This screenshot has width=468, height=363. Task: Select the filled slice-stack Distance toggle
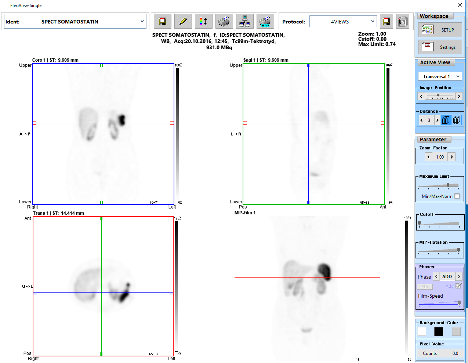446,120
